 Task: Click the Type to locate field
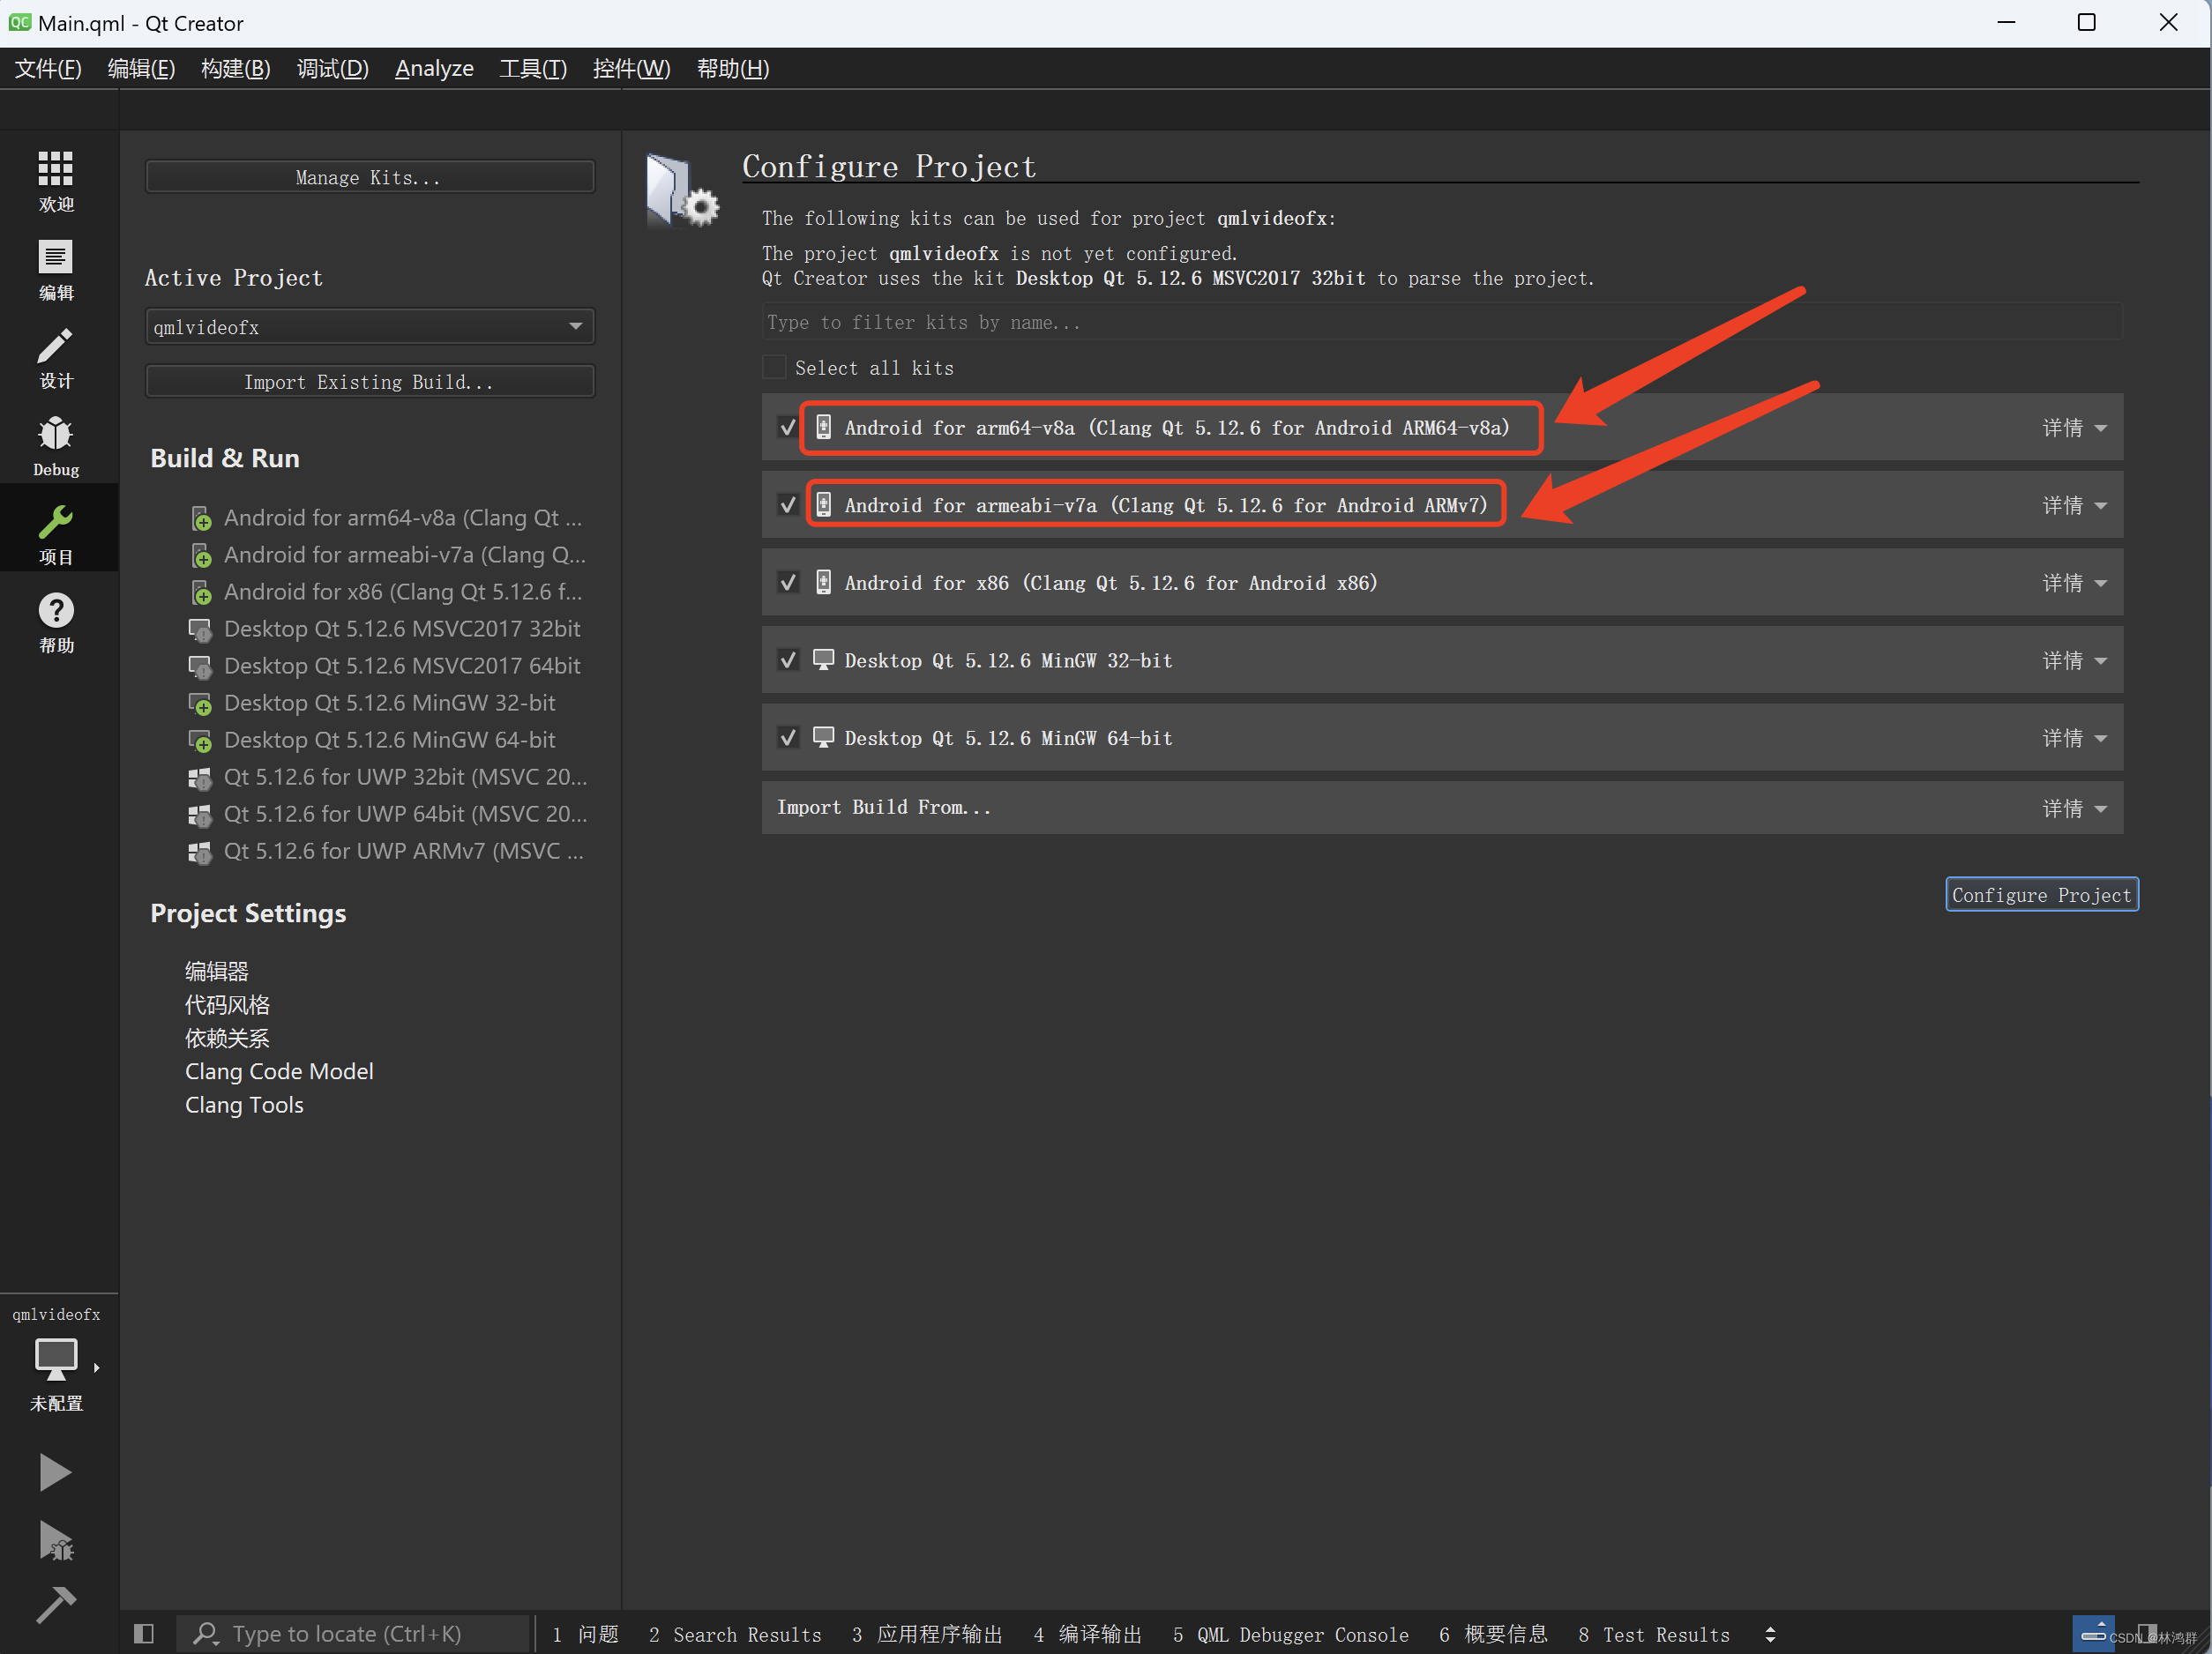pos(354,1633)
